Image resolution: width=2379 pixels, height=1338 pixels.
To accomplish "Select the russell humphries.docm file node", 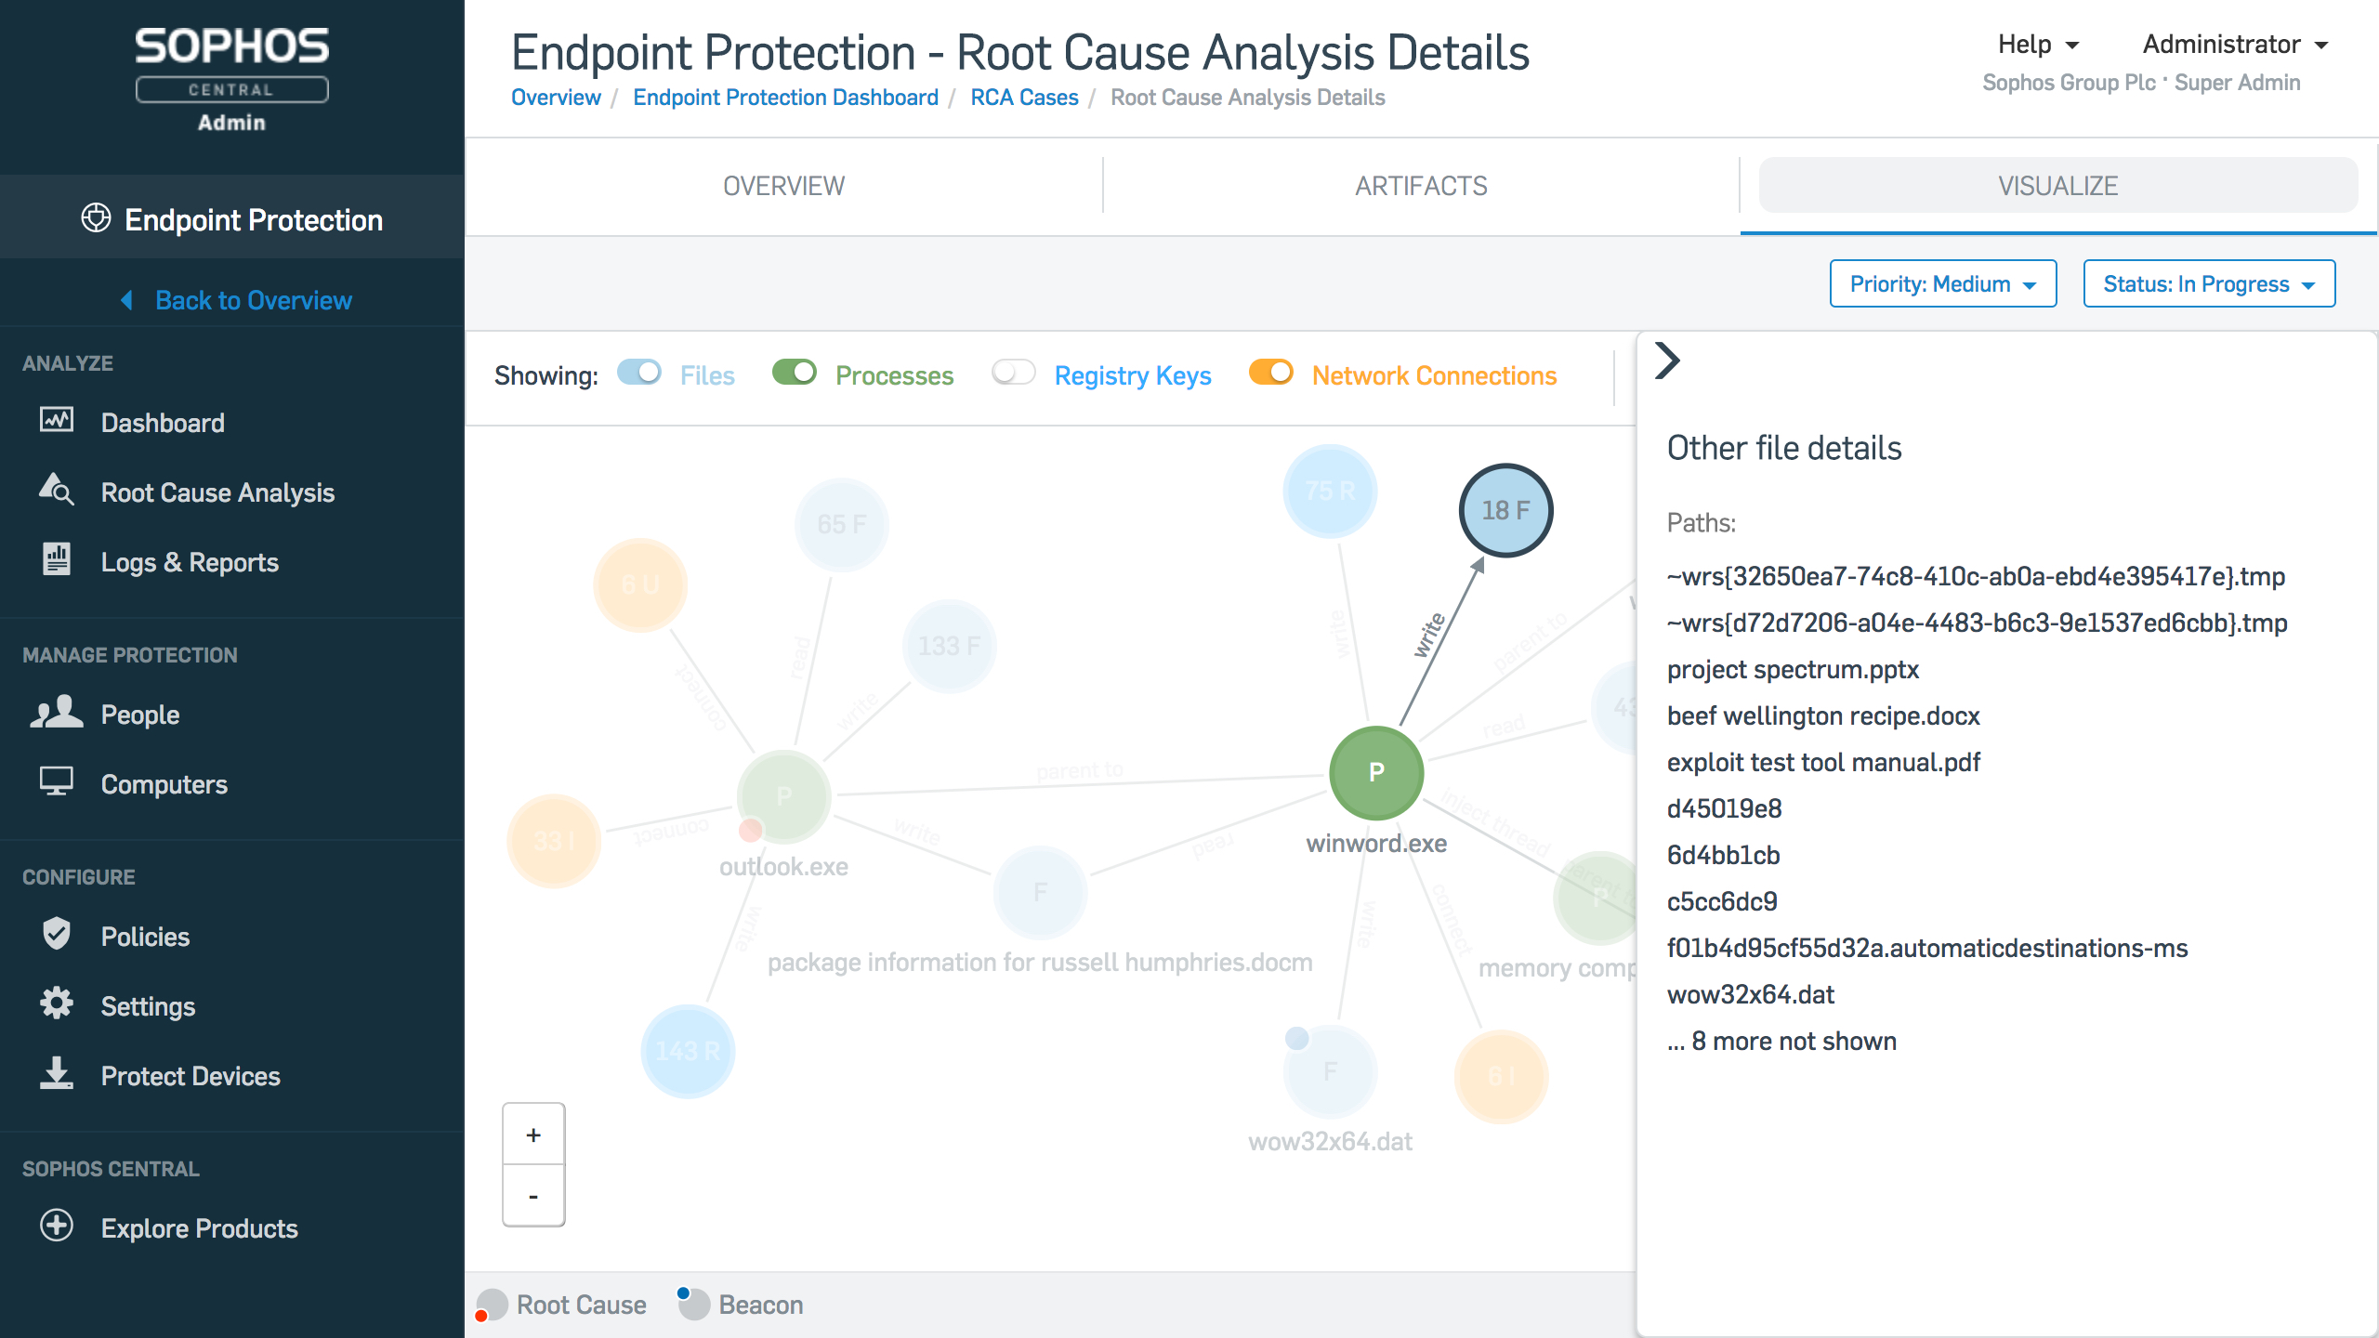I will coord(1040,892).
